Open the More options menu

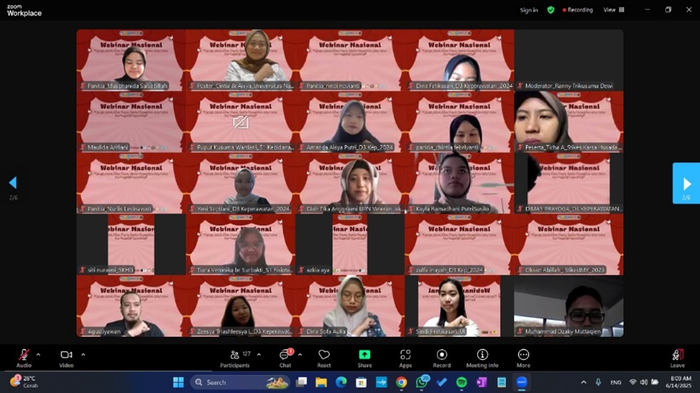click(523, 355)
